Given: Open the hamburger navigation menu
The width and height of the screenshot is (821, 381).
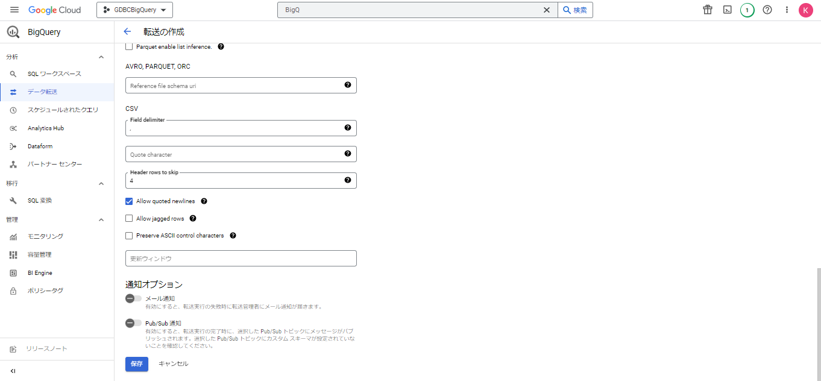Looking at the screenshot, I should 14,10.
